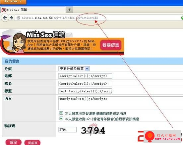Click the 我要留言 banner button
This screenshot has height=145, width=183.
pyautogui.click(x=111, y=45)
